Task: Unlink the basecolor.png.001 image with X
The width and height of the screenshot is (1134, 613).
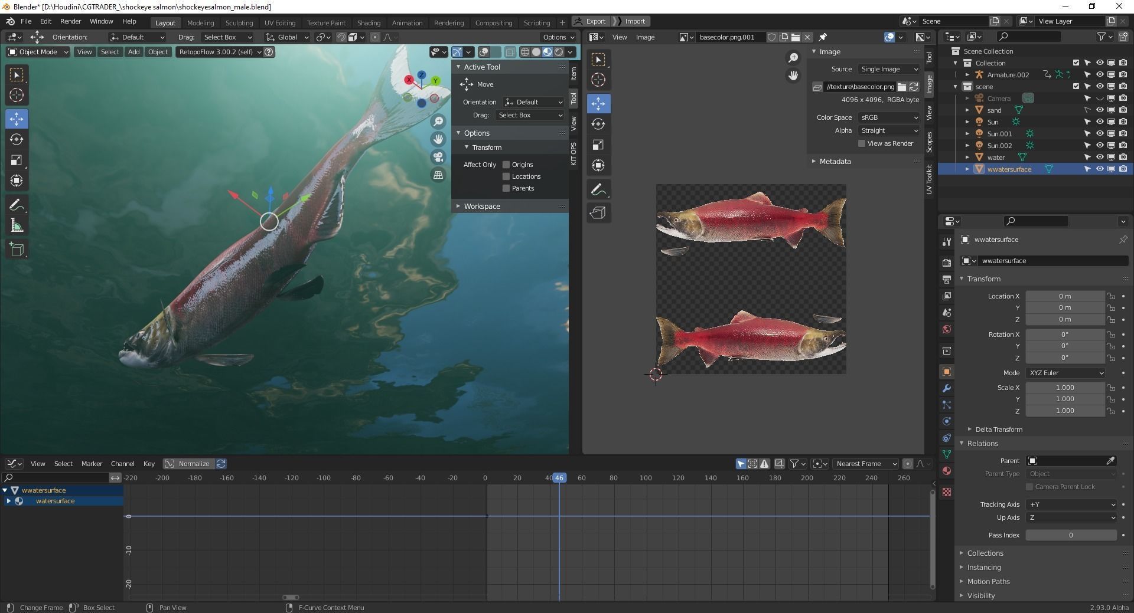Action: click(x=807, y=37)
